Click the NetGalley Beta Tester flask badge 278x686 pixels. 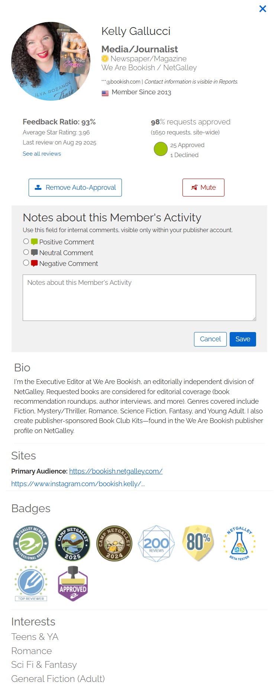pyautogui.click(x=240, y=543)
